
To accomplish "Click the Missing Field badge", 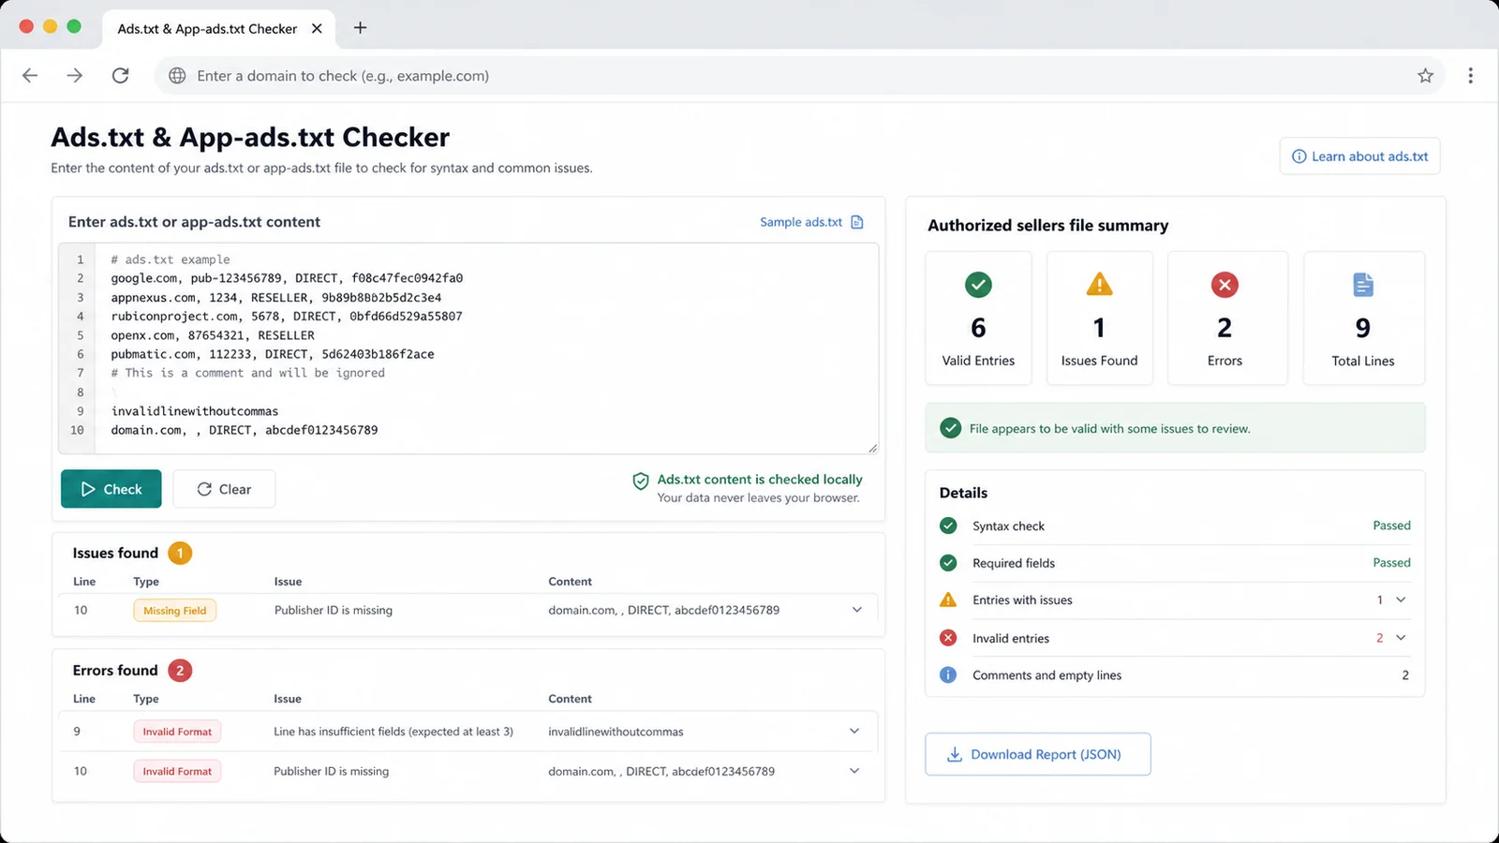I will [175, 611].
